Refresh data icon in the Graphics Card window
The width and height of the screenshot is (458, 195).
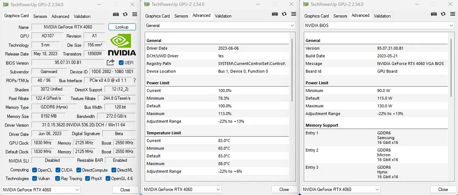(x=125, y=14)
